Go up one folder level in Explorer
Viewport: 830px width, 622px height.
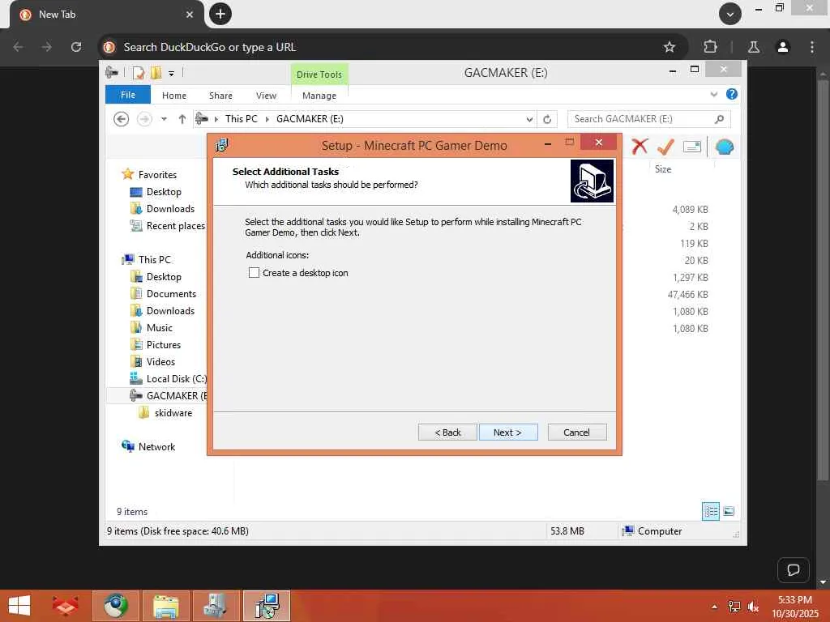click(182, 119)
